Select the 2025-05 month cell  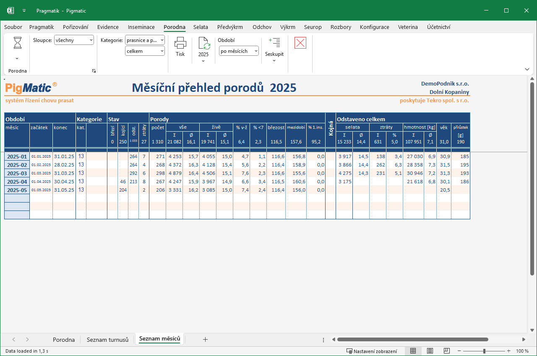click(17, 190)
